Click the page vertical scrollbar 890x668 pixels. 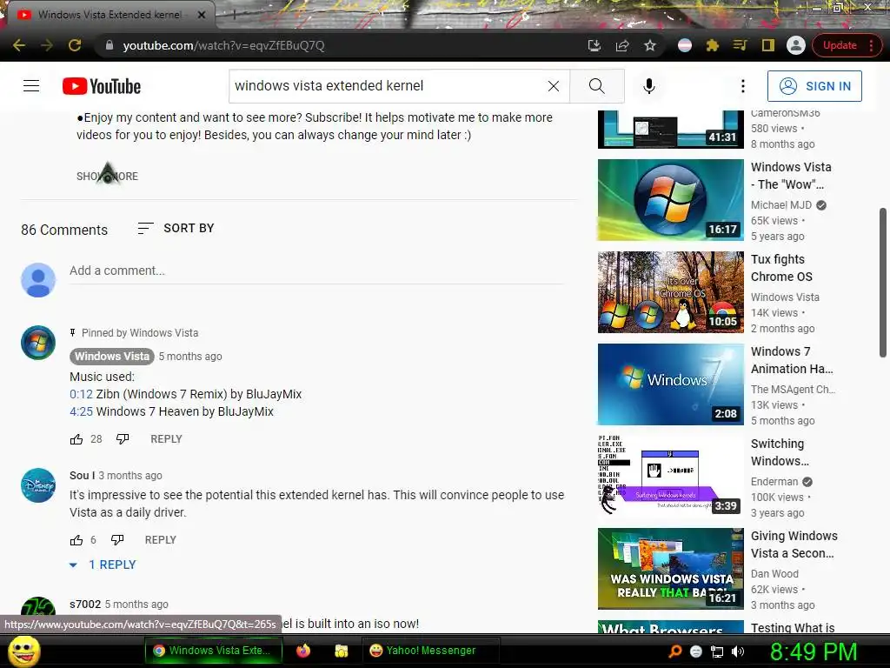point(883,283)
